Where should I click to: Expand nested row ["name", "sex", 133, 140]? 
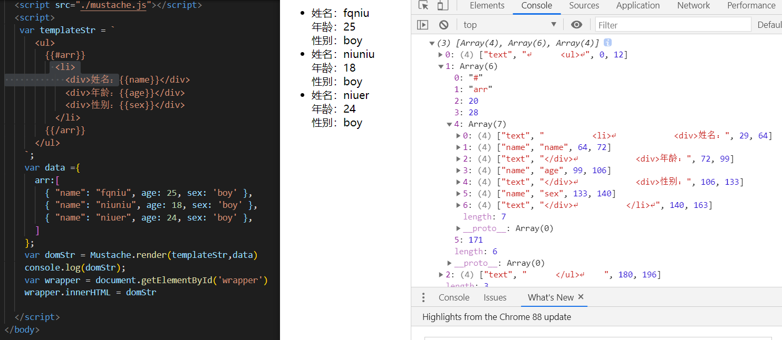458,194
